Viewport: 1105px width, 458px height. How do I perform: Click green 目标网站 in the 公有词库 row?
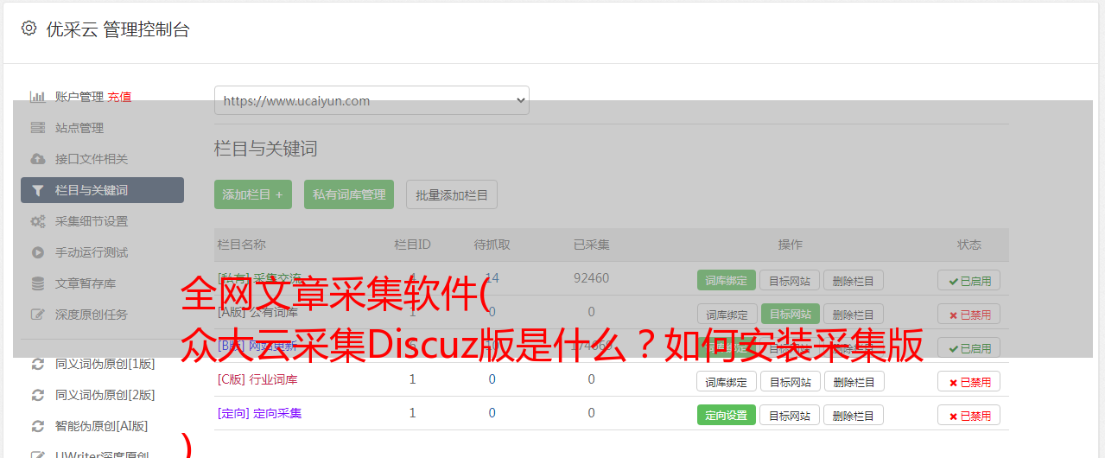click(791, 314)
